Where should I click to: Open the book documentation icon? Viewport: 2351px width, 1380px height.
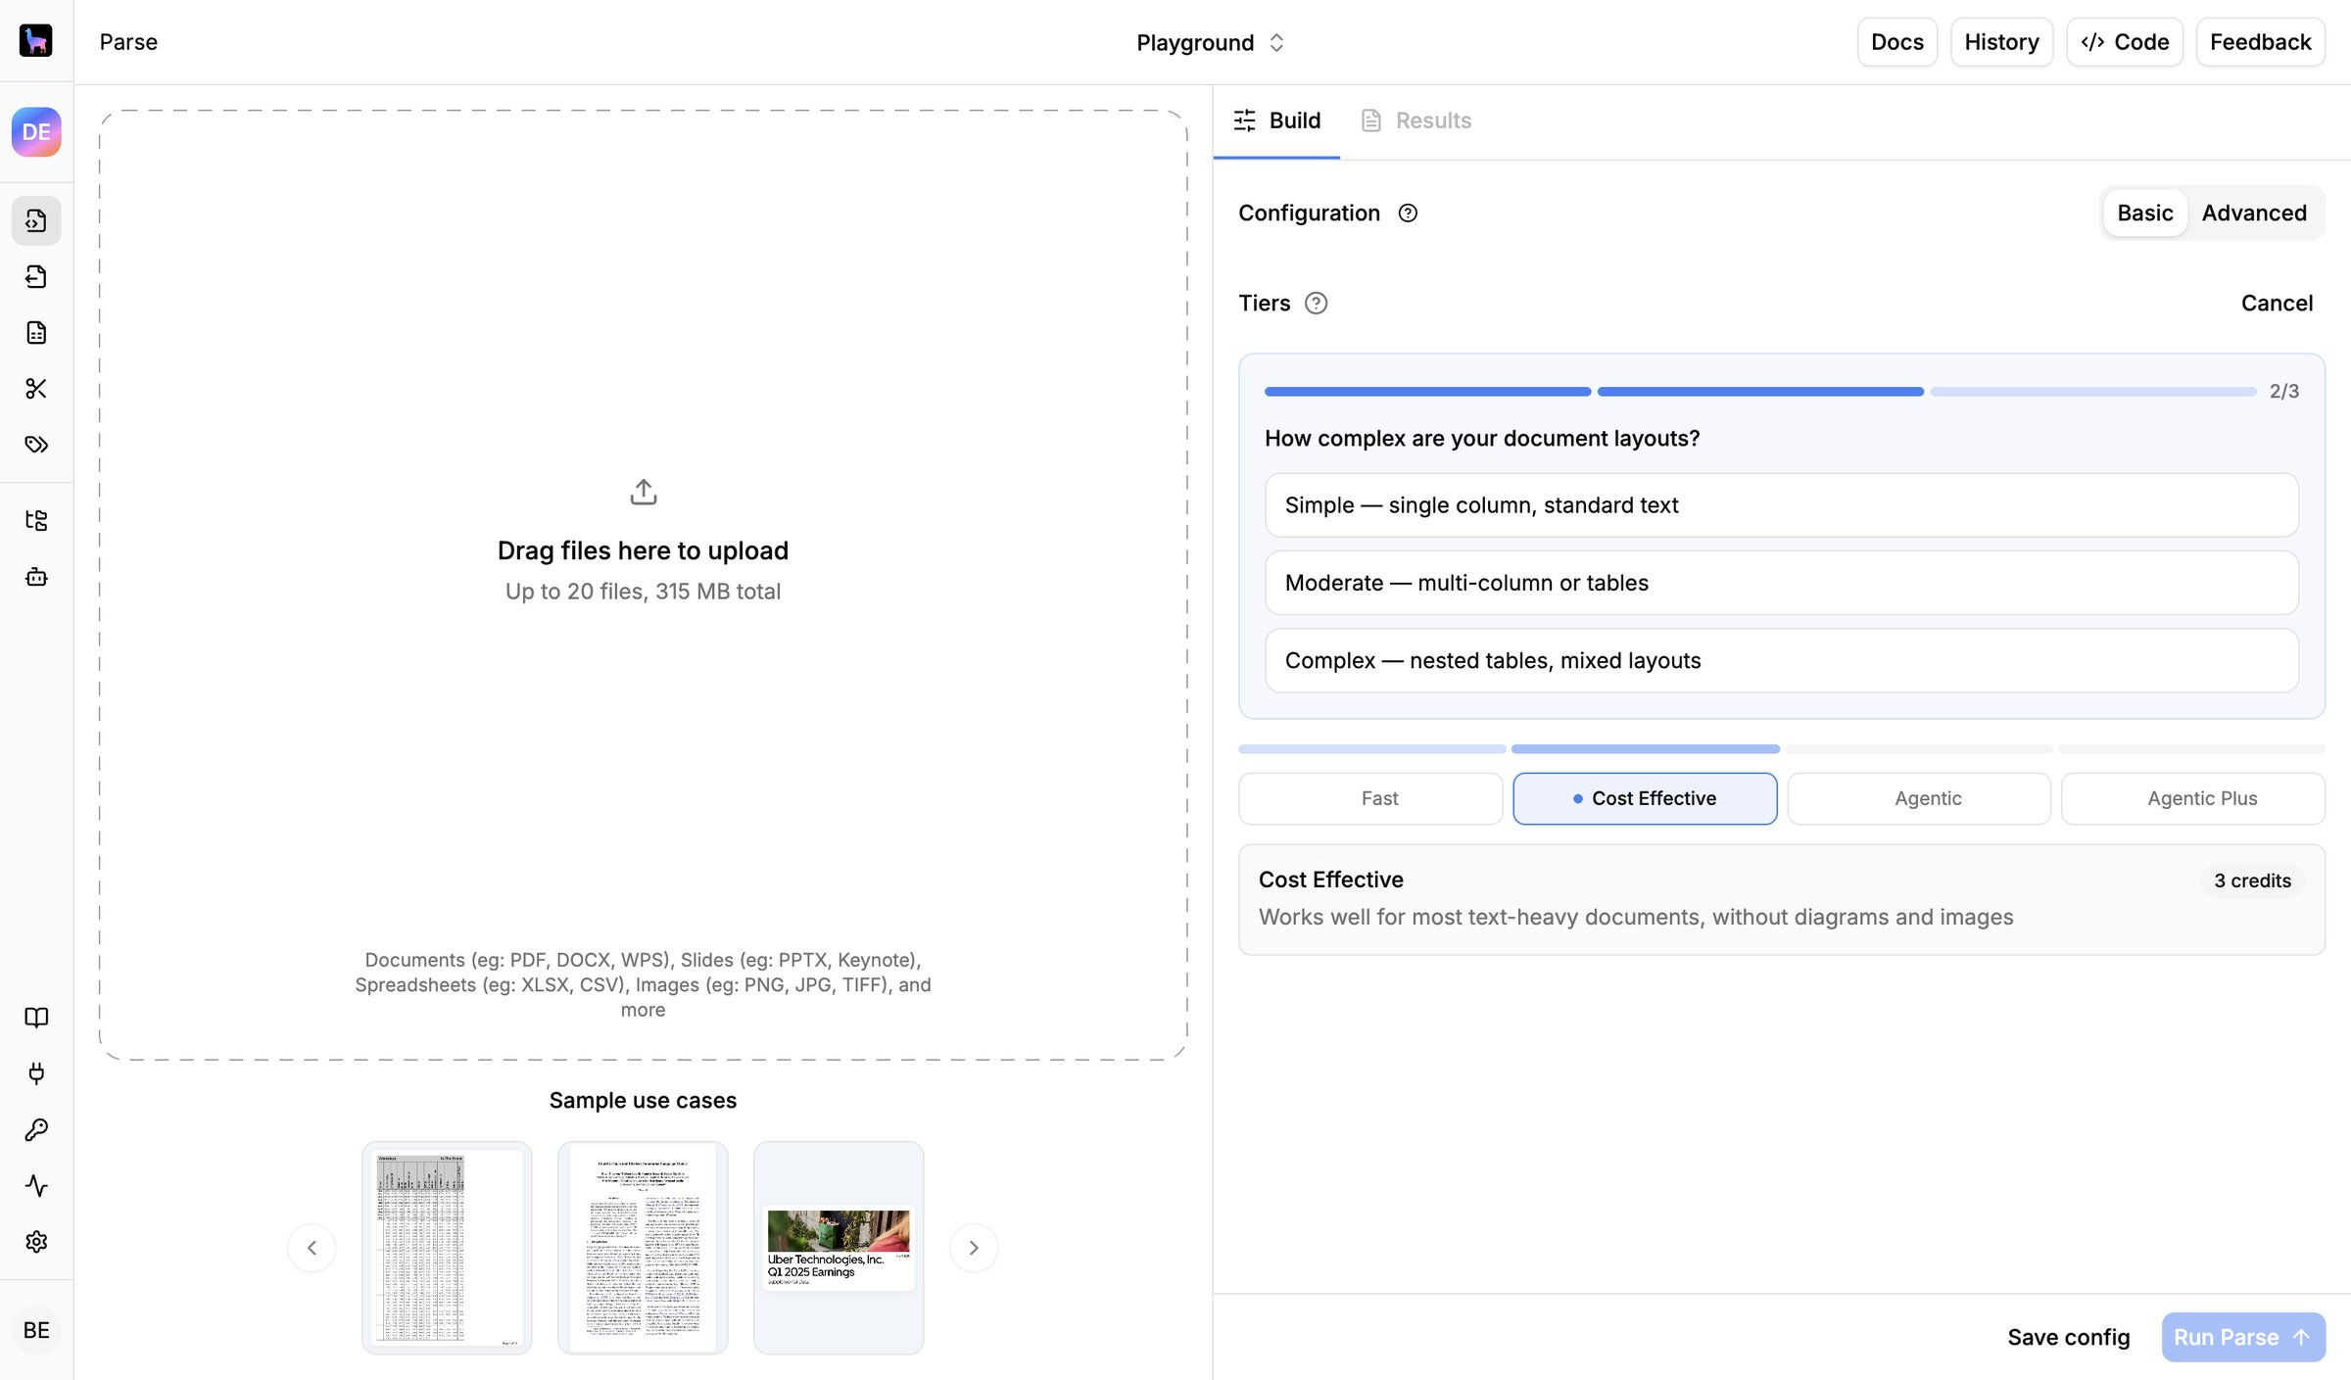point(36,1018)
